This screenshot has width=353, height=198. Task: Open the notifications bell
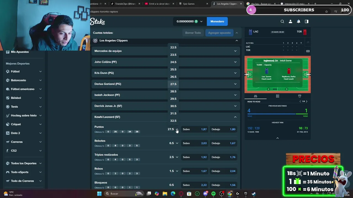coord(298,21)
